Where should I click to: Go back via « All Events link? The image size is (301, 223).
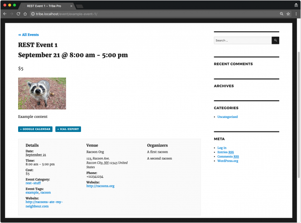[29, 34]
